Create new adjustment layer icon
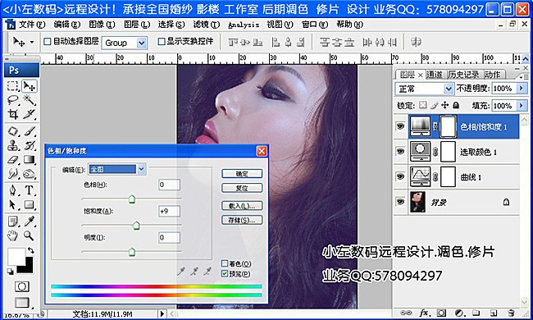Screen dimensions: 533x320 (x=459, y=313)
